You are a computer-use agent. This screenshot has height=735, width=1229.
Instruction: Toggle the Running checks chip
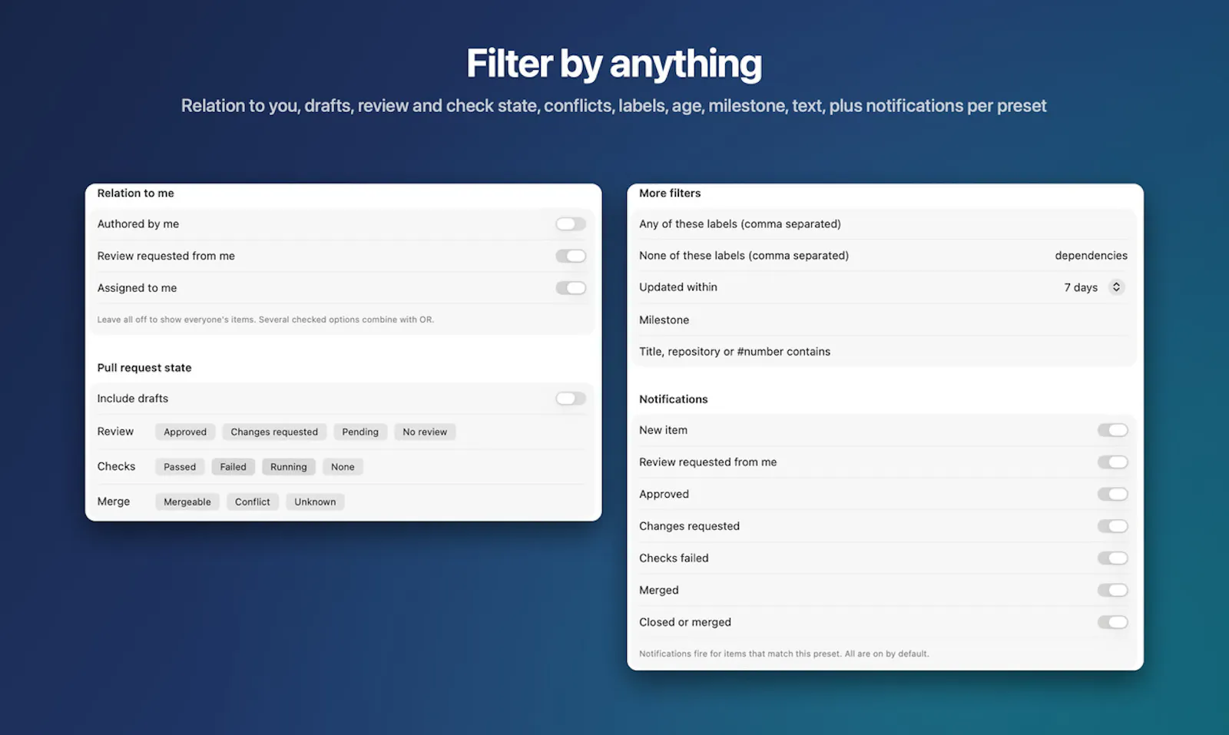[x=289, y=467]
